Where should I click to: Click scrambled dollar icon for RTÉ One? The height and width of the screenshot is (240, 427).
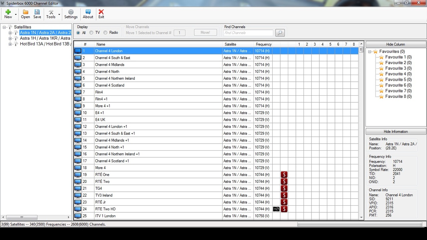coord(284,175)
